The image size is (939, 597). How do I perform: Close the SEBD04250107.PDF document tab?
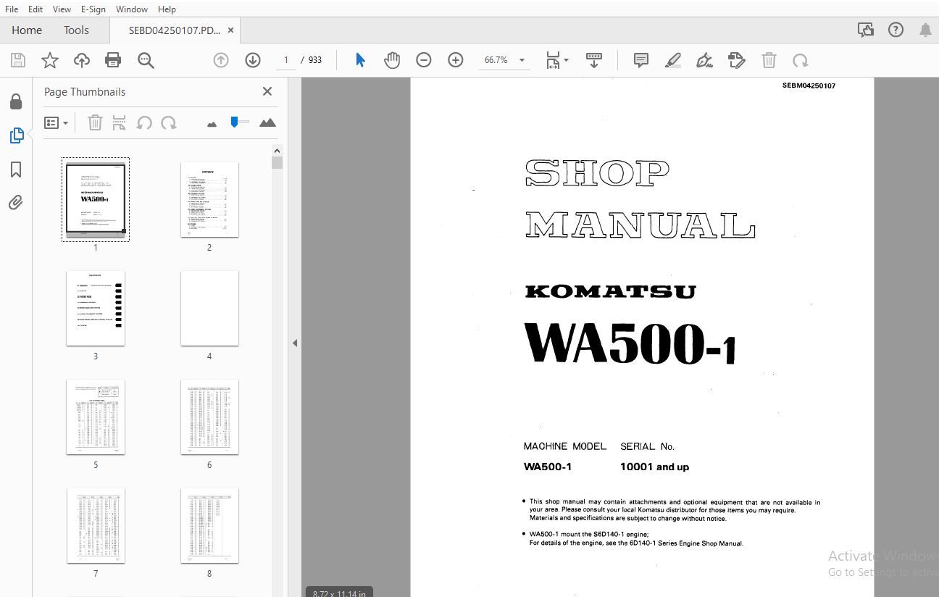tap(230, 30)
